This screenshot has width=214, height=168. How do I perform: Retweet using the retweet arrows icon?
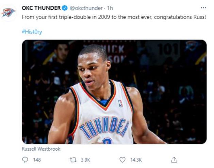73,159
